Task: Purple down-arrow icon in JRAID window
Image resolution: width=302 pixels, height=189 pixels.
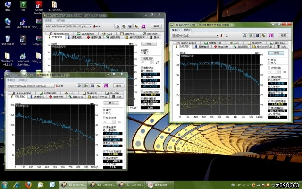Action: [271, 36]
